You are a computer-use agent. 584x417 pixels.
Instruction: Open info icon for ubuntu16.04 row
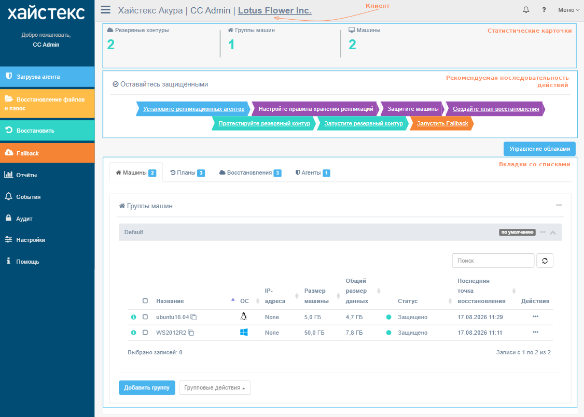[133, 318]
